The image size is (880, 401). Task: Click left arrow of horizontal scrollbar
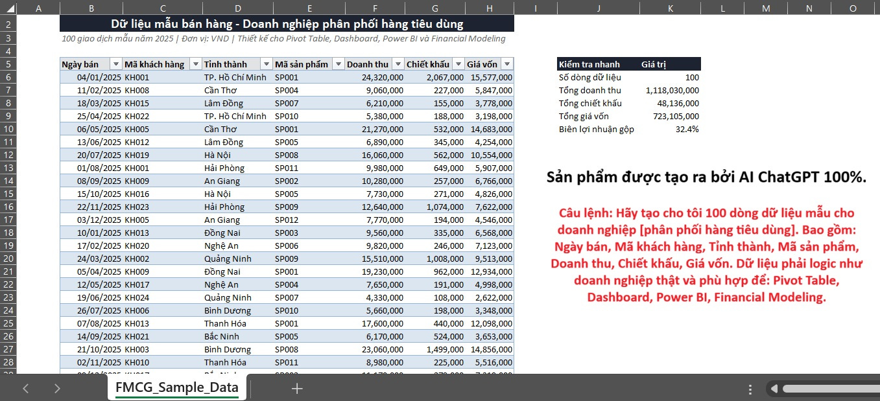tap(774, 389)
